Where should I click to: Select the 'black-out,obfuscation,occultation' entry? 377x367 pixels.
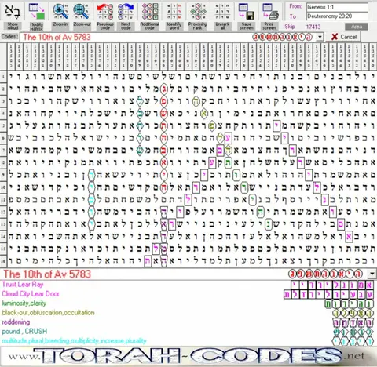(48, 313)
